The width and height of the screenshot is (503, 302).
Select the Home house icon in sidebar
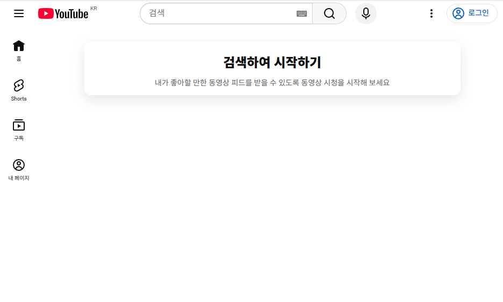(x=19, y=46)
